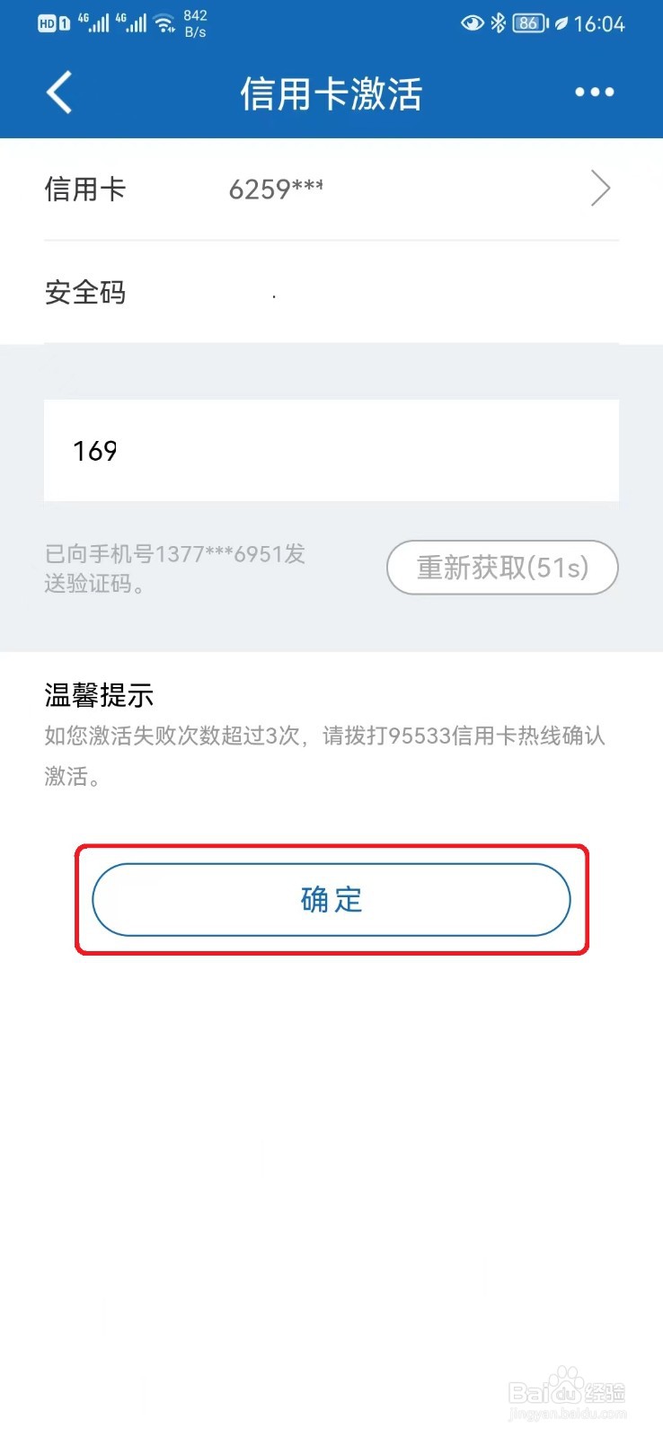Screen dimensions: 663x1437
Task: Tap the HD call status icon
Action: coord(53,24)
